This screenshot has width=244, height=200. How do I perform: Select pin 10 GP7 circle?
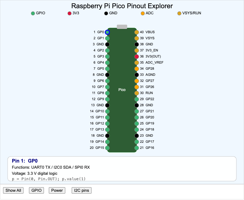(x=107, y=87)
